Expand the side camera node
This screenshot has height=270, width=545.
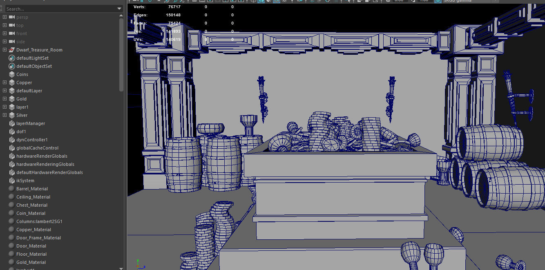coord(4,42)
